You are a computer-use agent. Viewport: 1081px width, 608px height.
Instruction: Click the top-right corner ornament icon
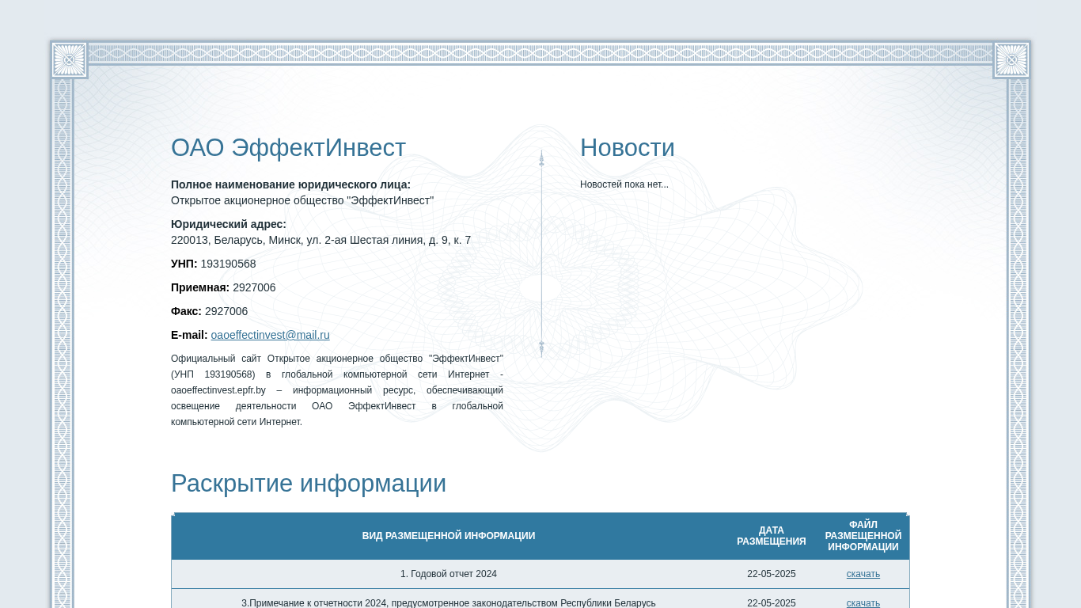click(1011, 60)
